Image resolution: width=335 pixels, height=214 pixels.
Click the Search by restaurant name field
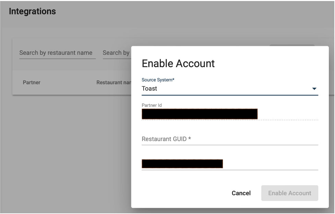[x=58, y=53]
